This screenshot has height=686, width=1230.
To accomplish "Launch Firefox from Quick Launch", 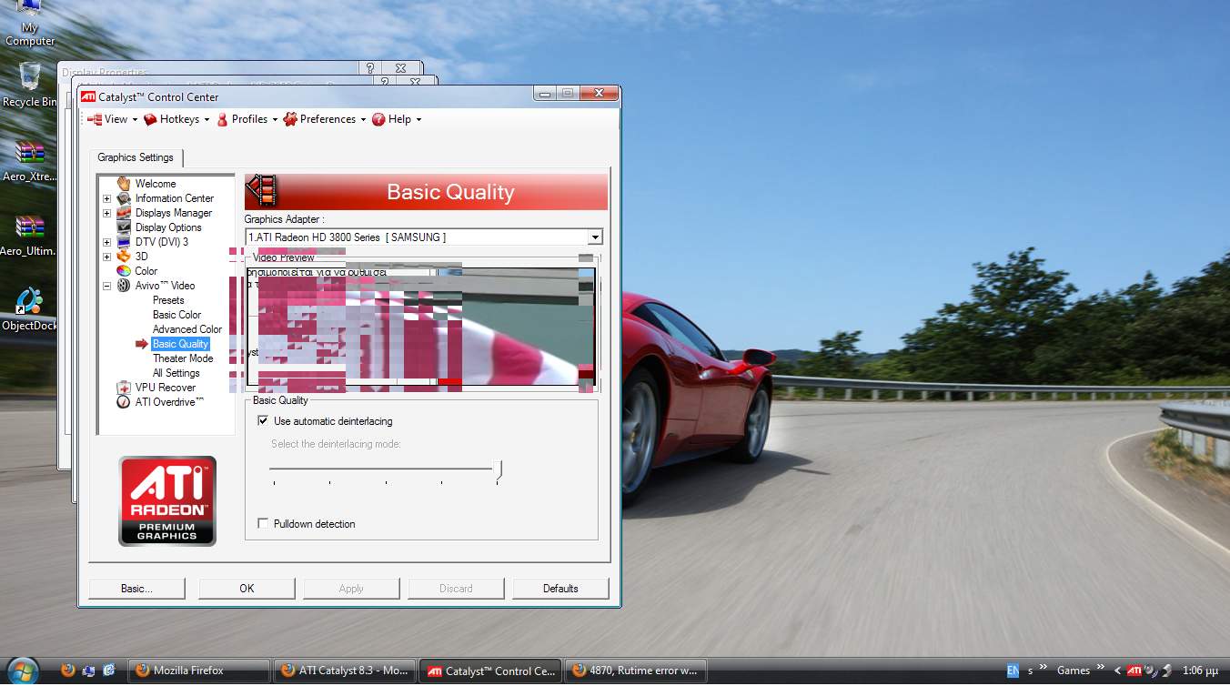I will pyautogui.click(x=67, y=671).
